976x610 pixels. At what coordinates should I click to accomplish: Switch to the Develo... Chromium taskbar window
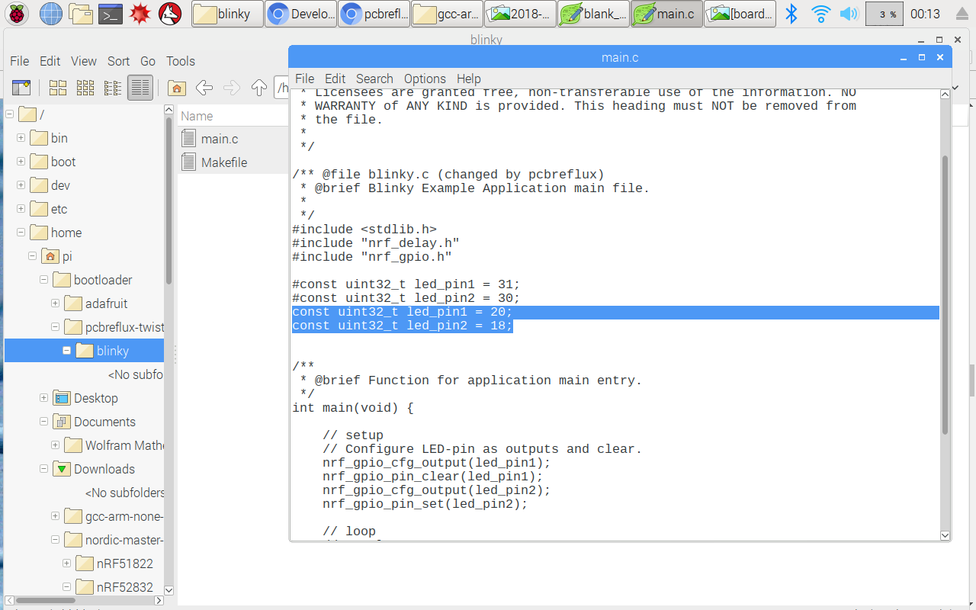pyautogui.click(x=300, y=14)
